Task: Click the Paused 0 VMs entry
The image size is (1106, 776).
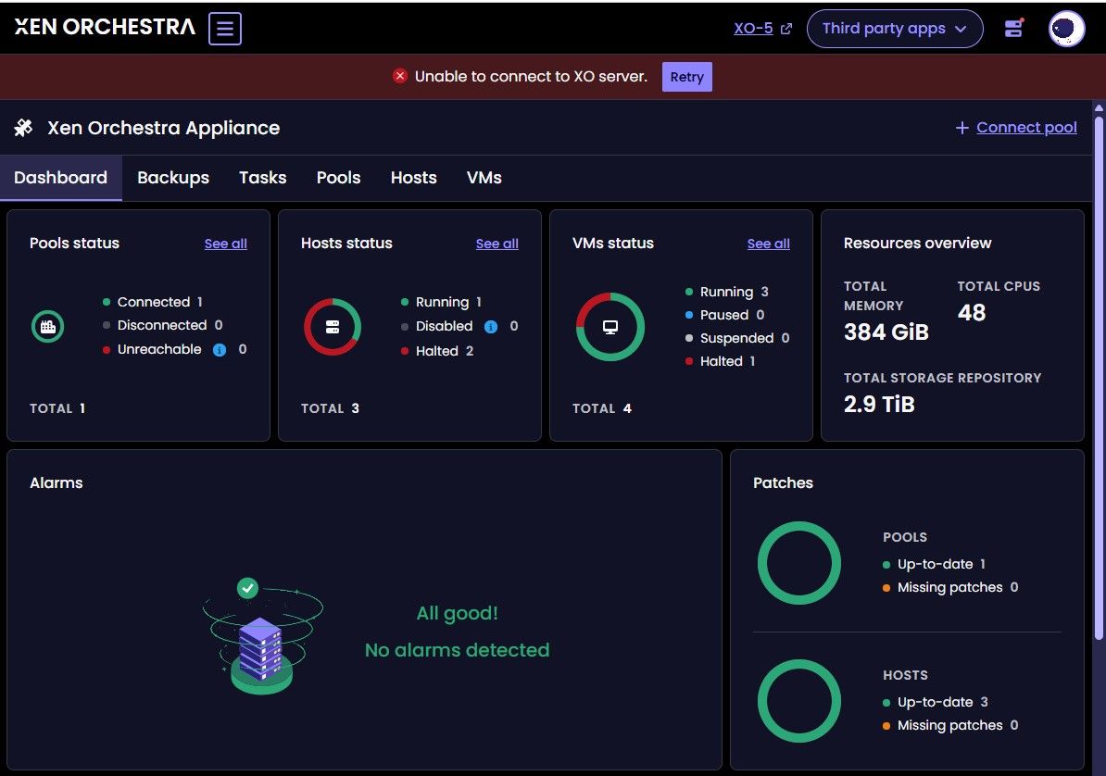Action: click(x=725, y=315)
